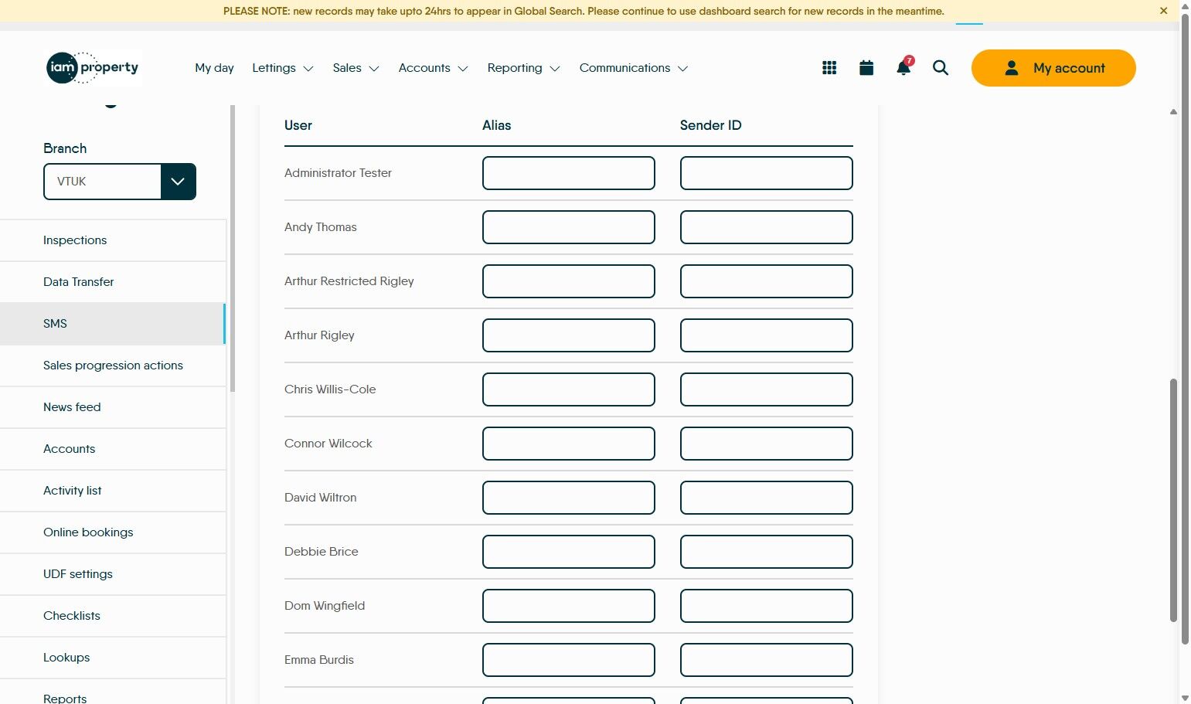Click Sender ID field for Andy Thomas
Viewport: 1191px width, 704px height.
click(767, 227)
